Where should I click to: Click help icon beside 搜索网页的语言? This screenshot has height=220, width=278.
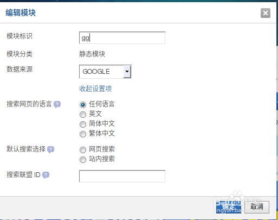click(57, 104)
